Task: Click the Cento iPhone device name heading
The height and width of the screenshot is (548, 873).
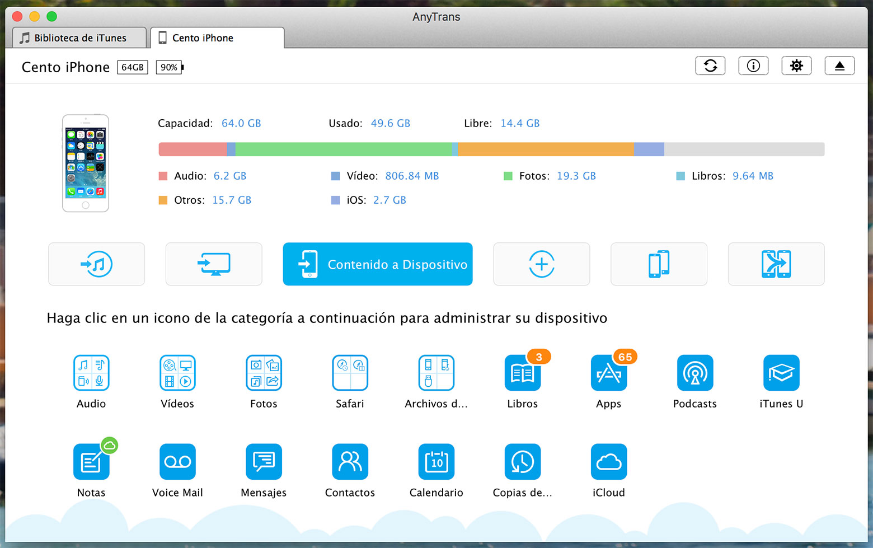Action: click(x=65, y=67)
